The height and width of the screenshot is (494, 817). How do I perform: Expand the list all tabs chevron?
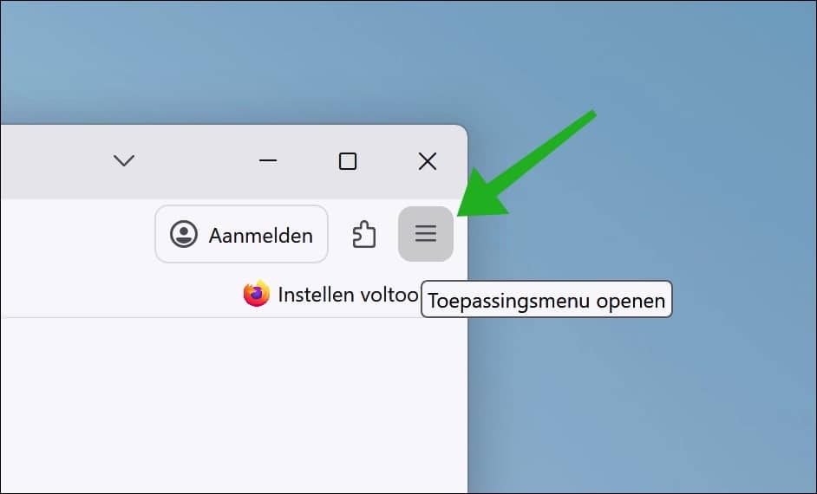(x=124, y=160)
